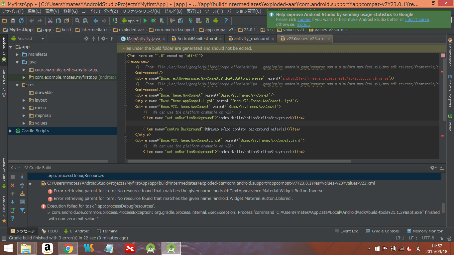Run the app with the green play icon
The width and height of the screenshot is (454, 255).
coord(145,21)
